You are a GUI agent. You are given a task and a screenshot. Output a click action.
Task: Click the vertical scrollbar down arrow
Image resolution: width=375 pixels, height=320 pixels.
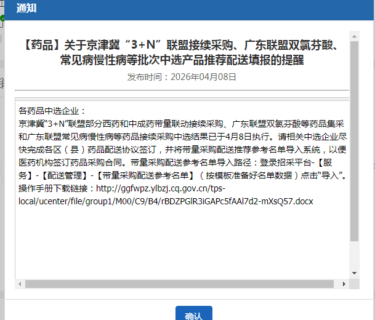tap(353, 273)
